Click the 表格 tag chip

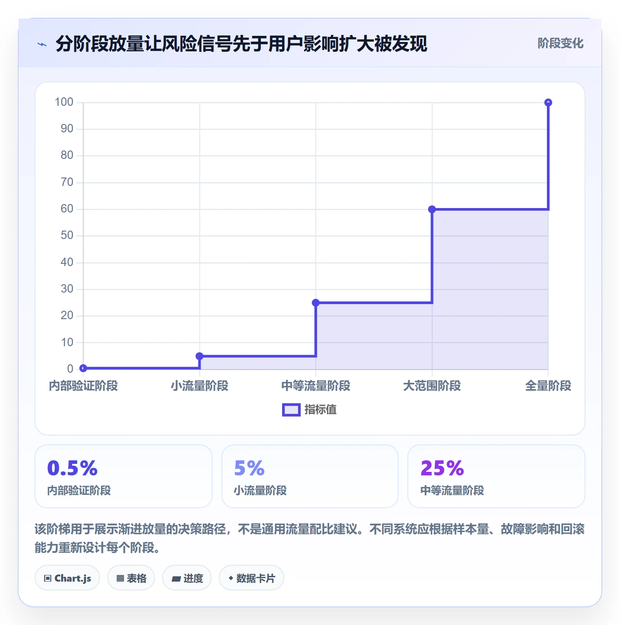click(131, 578)
